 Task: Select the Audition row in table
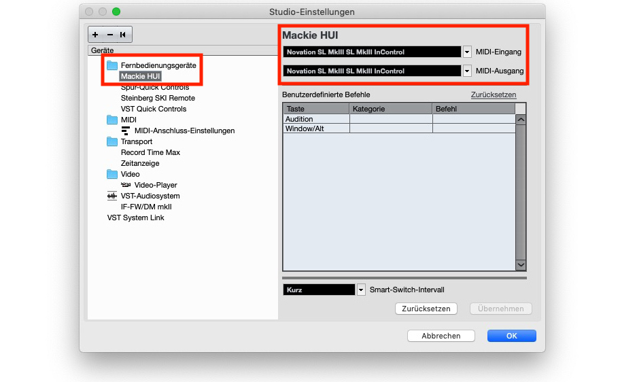(x=399, y=119)
